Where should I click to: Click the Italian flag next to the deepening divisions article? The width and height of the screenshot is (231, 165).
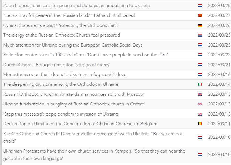pyautogui.click(x=200, y=84)
